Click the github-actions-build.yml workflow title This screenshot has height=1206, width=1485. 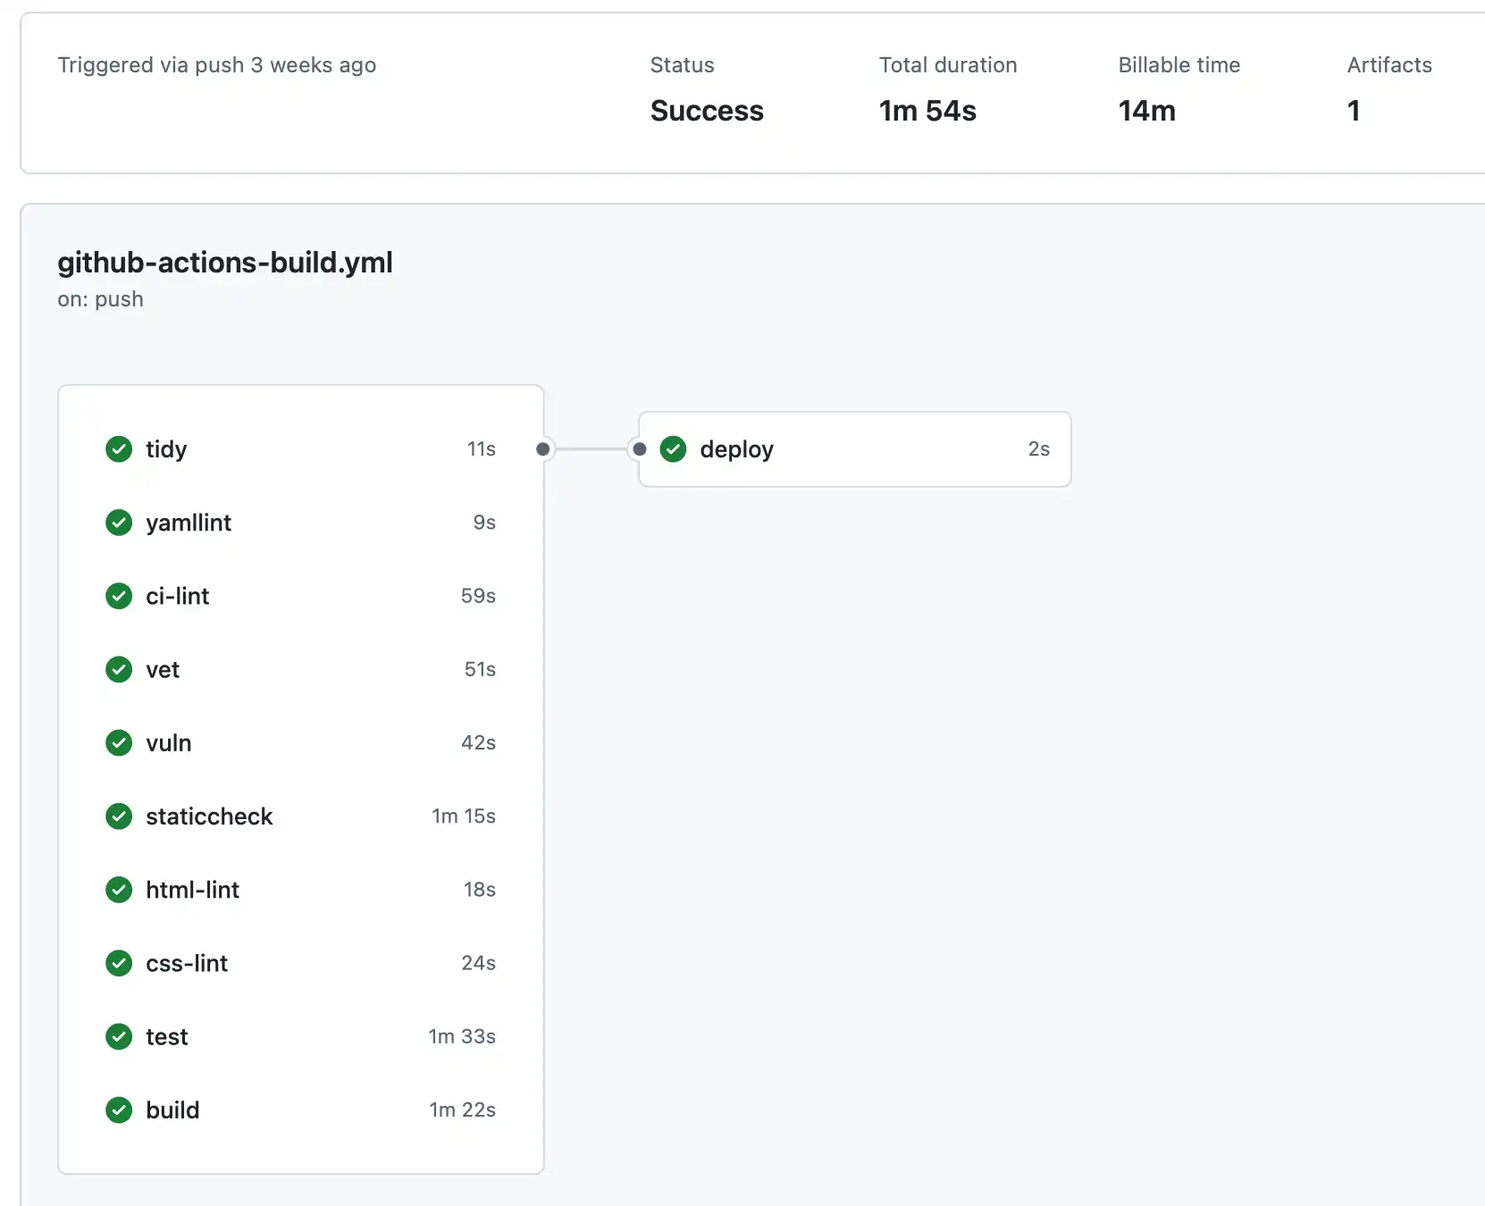[225, 262]
